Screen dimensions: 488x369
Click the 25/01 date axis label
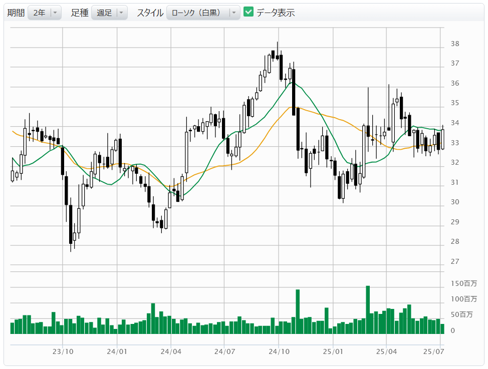click(333, 351)
